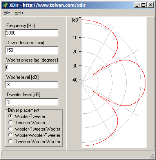
Task: Click the Tweeter level [dB] field
Action: pos(31,102)
